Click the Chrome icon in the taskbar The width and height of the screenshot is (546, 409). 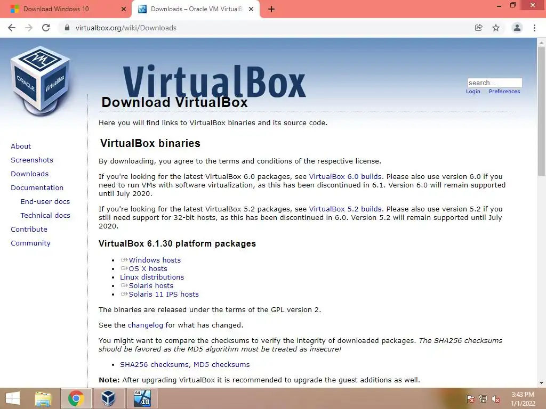(x=76, y=398)
